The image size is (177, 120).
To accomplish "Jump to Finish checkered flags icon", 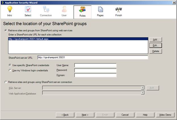I will [x=119, y=10].
